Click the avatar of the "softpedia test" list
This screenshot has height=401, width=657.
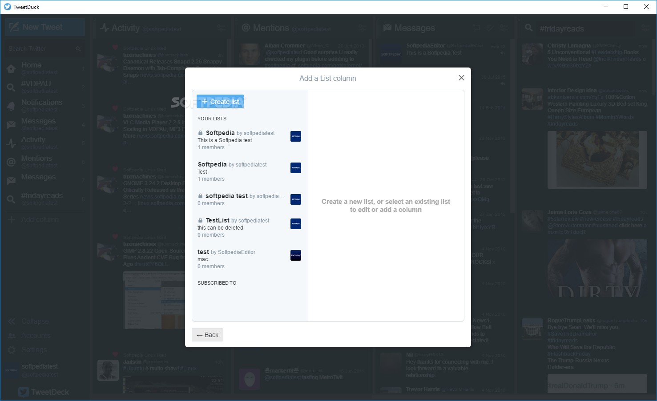pyautogui.click(x=296, y=199)
